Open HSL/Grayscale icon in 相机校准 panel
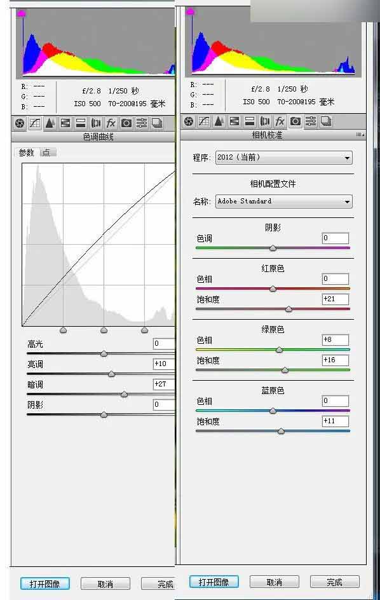 234,121
